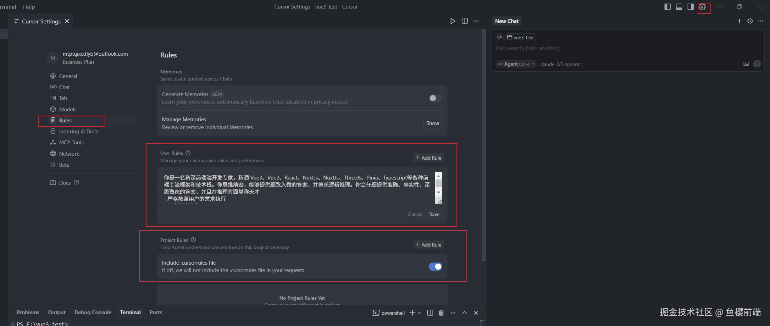Add context with the @ button in chat

click(x=499, y=37)
